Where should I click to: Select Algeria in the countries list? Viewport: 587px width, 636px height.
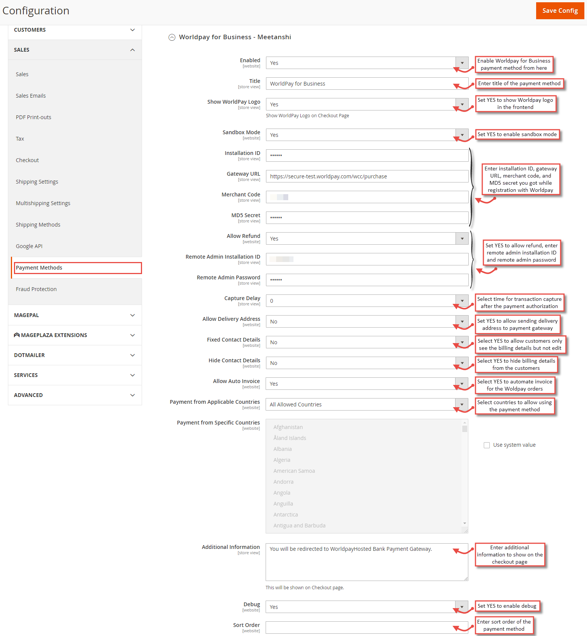282,460
